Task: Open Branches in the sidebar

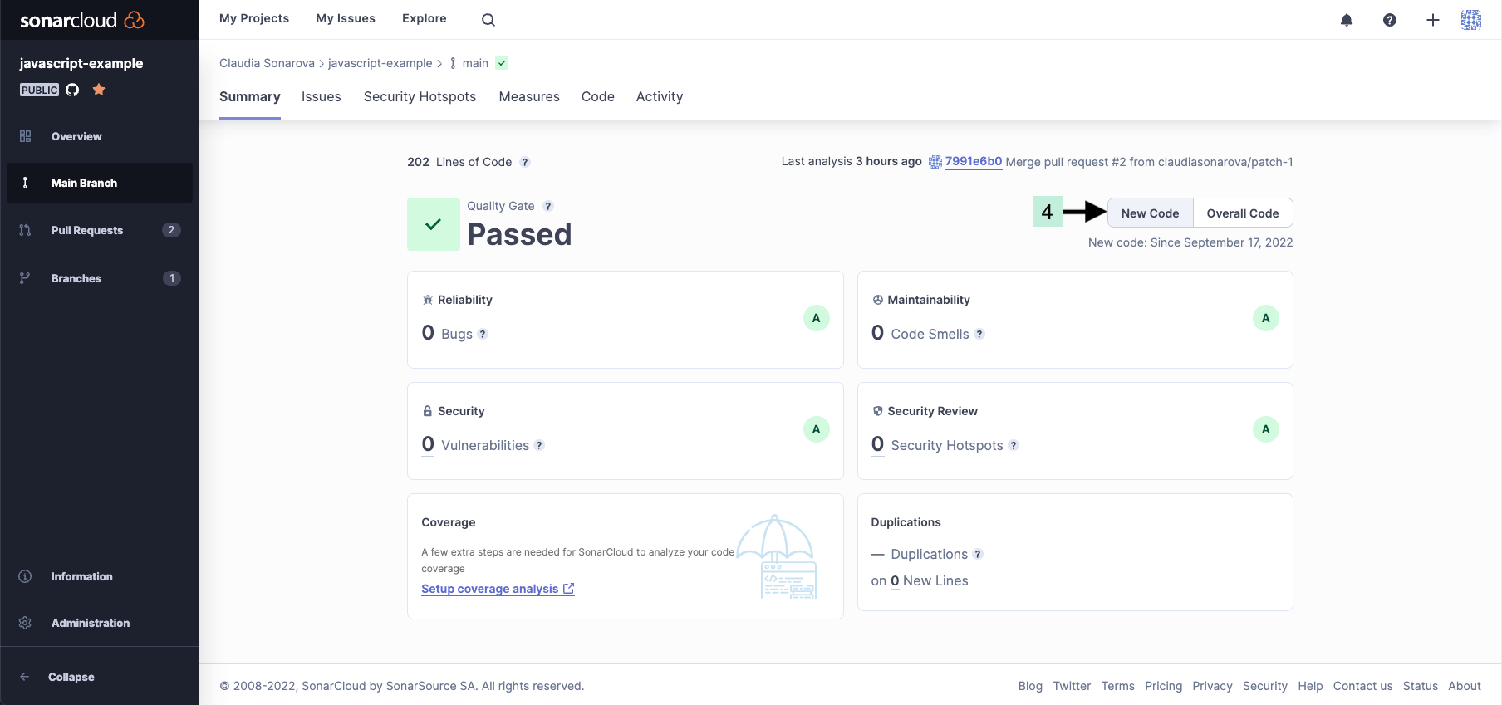Action: (x=100, y=278)
